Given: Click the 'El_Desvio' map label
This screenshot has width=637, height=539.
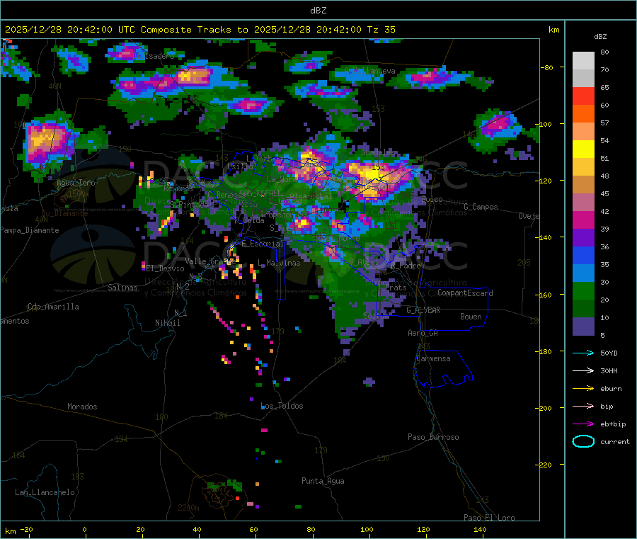Looking at the screenshot, I should [x=165, y=268].
